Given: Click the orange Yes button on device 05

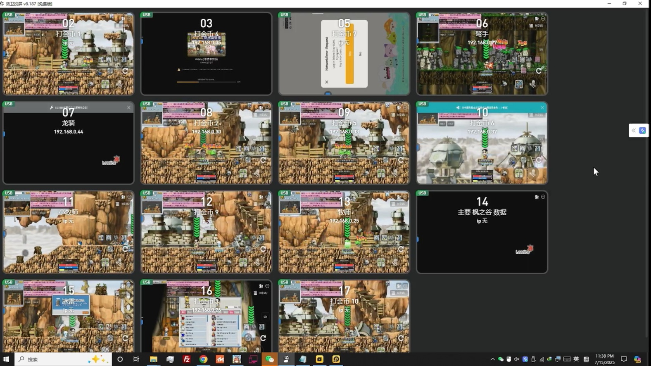Looking at the screenshot, I should point(350,54).
